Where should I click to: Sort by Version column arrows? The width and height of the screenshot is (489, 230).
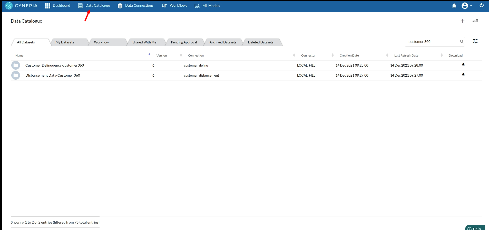pos(181,55)
